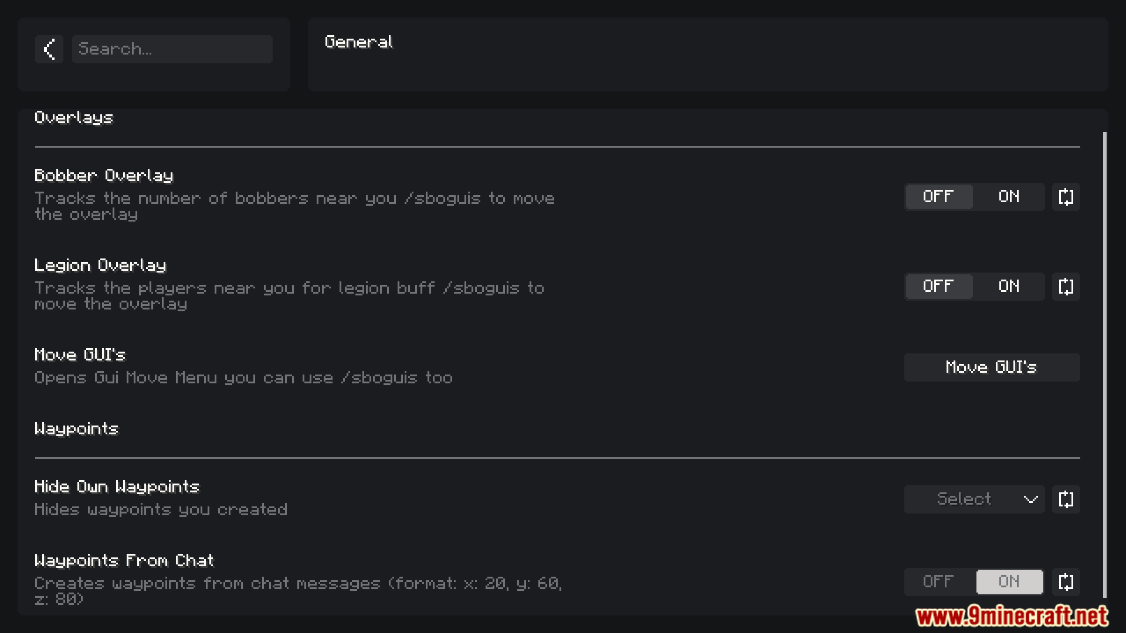Focus the Search input field
The width and height of the screenshot is (1126, 633).
172,49
